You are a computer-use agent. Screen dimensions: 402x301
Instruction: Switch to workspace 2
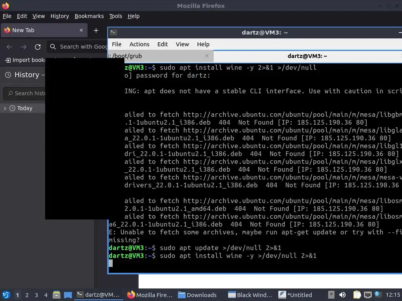(27, 295)
